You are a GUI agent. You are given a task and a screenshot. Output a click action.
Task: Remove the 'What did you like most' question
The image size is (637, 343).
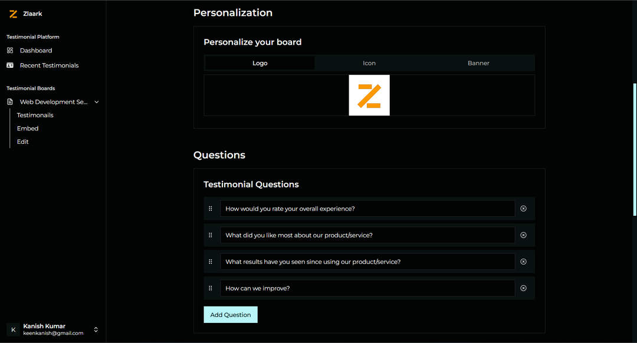523,235
